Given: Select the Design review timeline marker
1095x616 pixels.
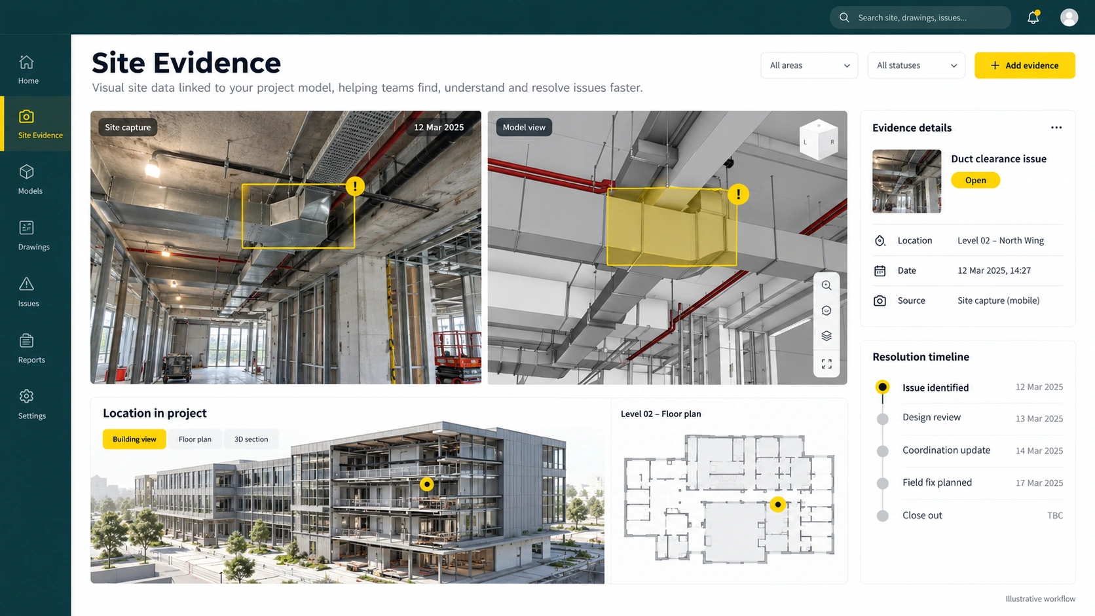Looking at the screenshot, I should coord(883,419).
